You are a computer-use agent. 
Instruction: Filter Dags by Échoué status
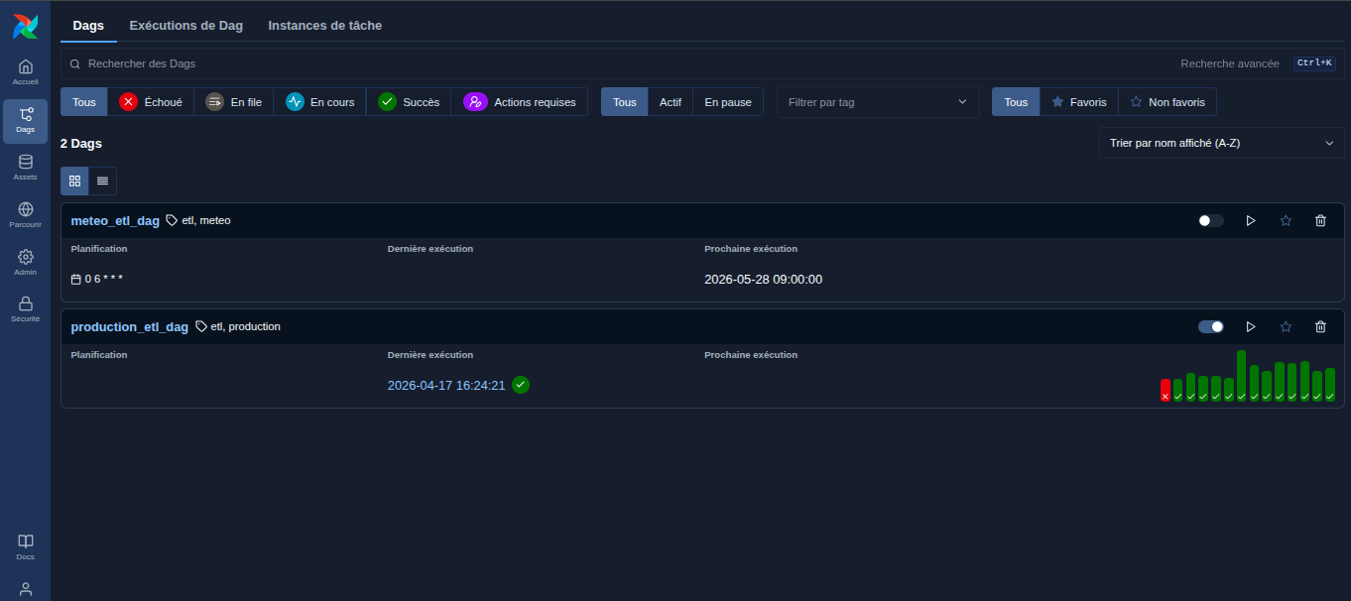coord(151,102)
